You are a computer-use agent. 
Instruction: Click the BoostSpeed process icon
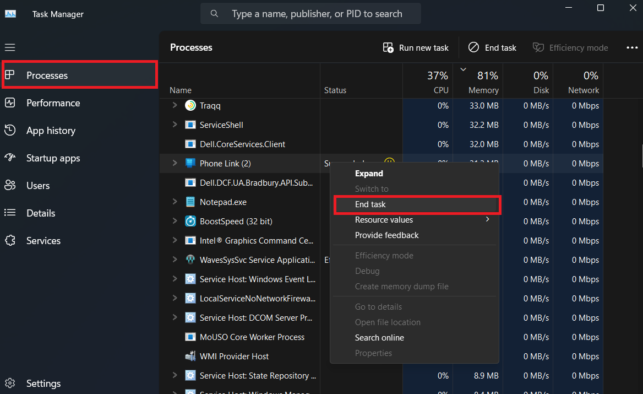(190, 221)
